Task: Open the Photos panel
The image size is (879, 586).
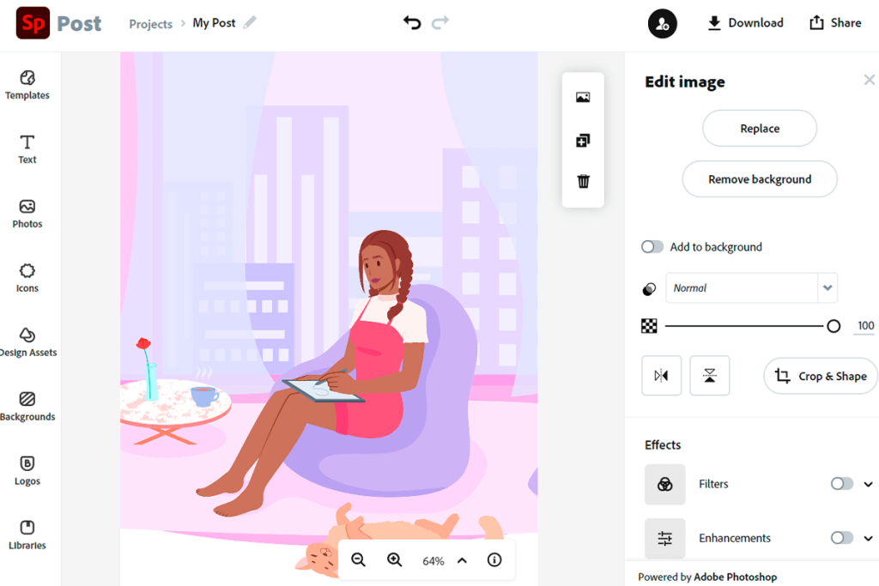Action: (x=28, y=213)
